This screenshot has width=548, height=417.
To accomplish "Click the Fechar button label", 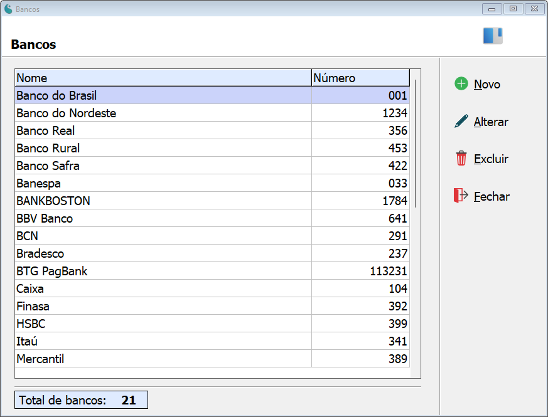I will pyautogui.click(x=492, y=197).
